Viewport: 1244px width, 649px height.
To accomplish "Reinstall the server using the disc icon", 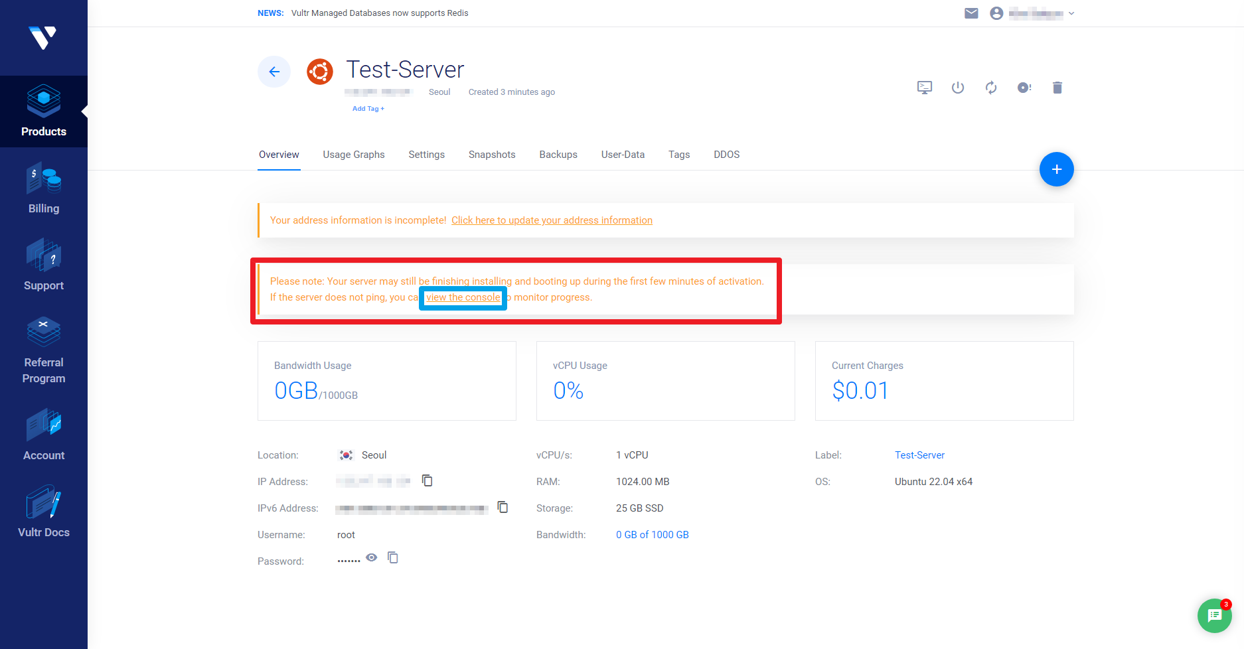I will coord(1024,88).
